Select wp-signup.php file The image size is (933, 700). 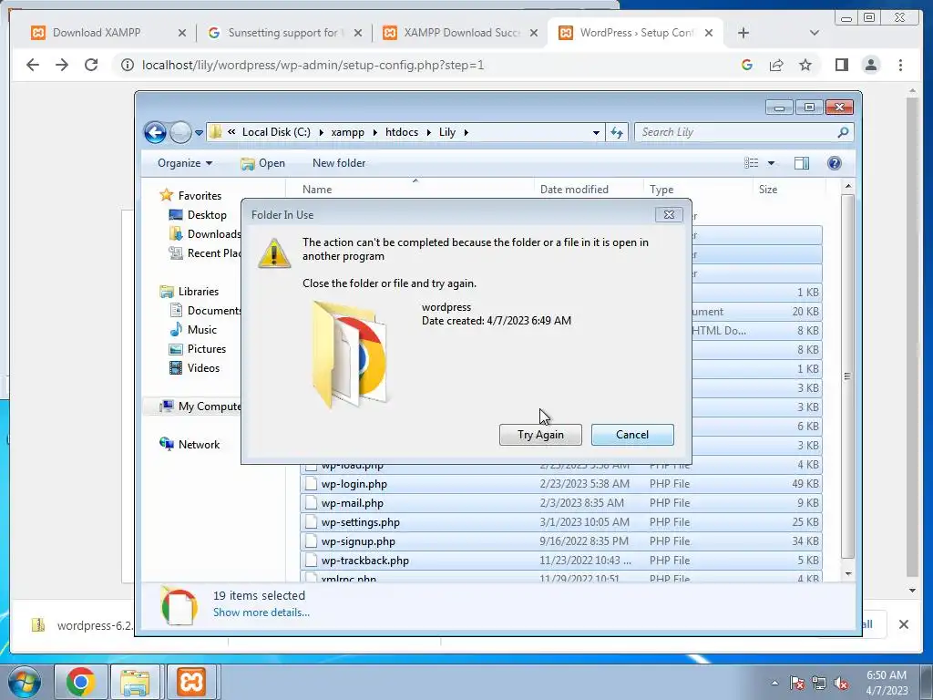(x=561, y=541)
